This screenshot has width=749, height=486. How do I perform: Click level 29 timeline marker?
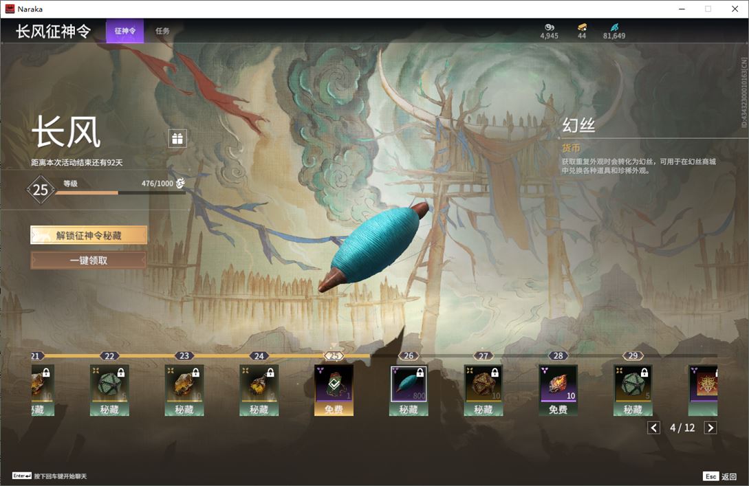click(x=633, y=355)
